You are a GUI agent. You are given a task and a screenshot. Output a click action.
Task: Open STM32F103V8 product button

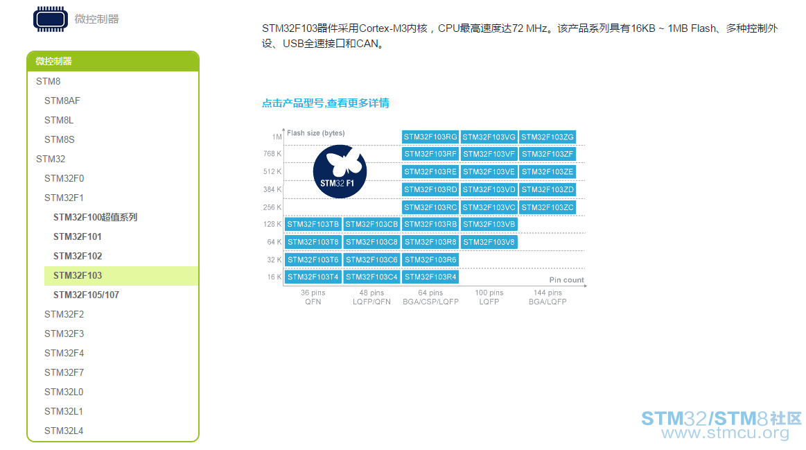(489, 242)
